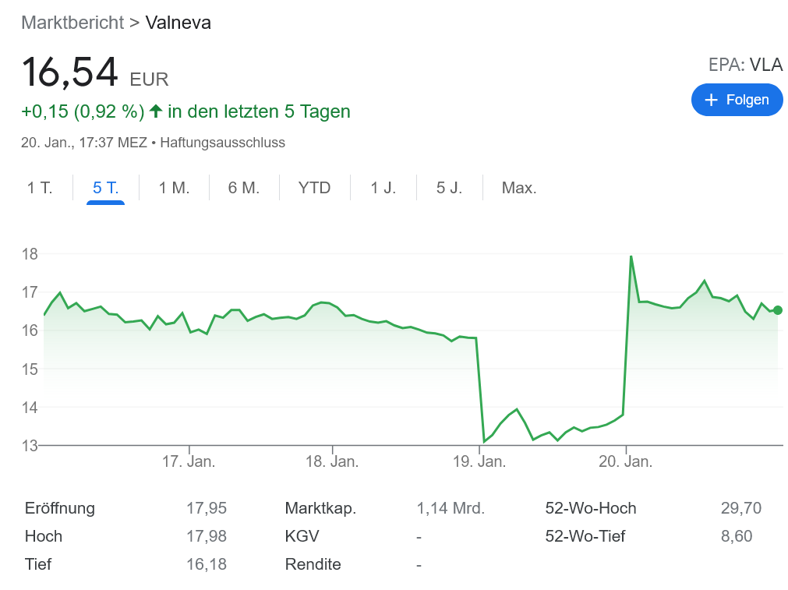Viewport: 788px width, 590px height.
Task: Click the 52-Wo-Hoch value 29,70
Action: [x=741, y=508]
